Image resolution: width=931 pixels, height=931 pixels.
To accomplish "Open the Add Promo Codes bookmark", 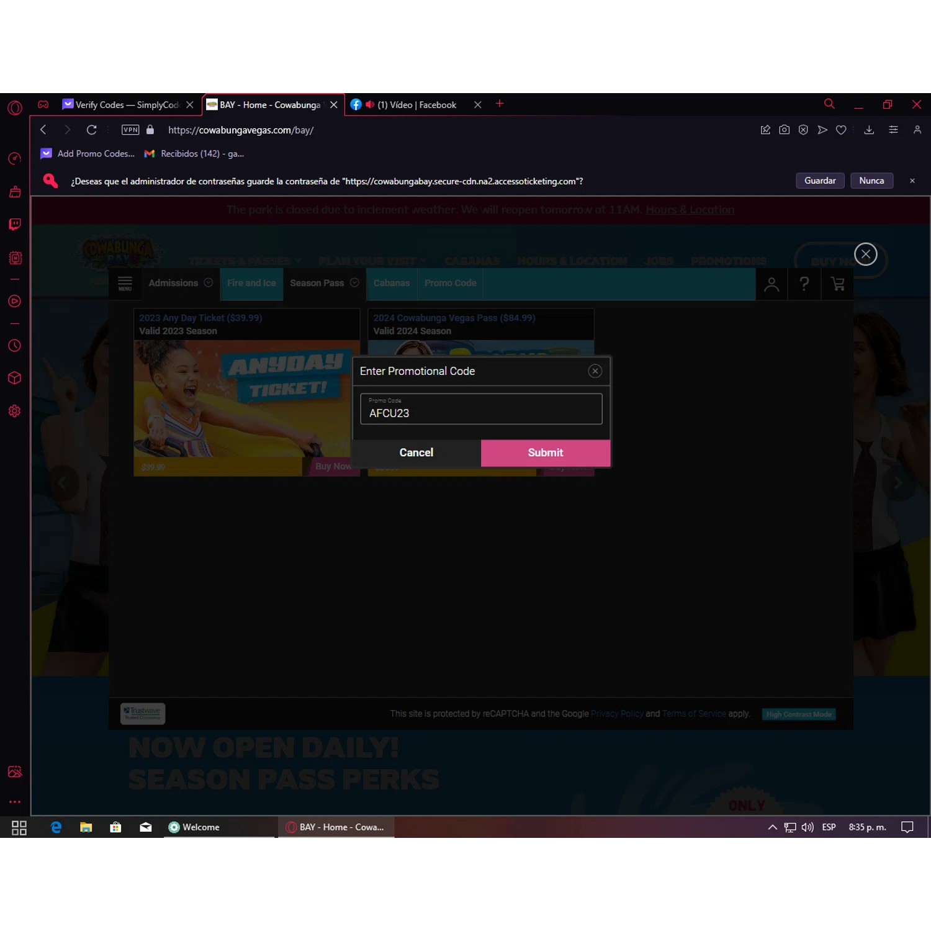I will pyautogui.click(x=88, y=153).
